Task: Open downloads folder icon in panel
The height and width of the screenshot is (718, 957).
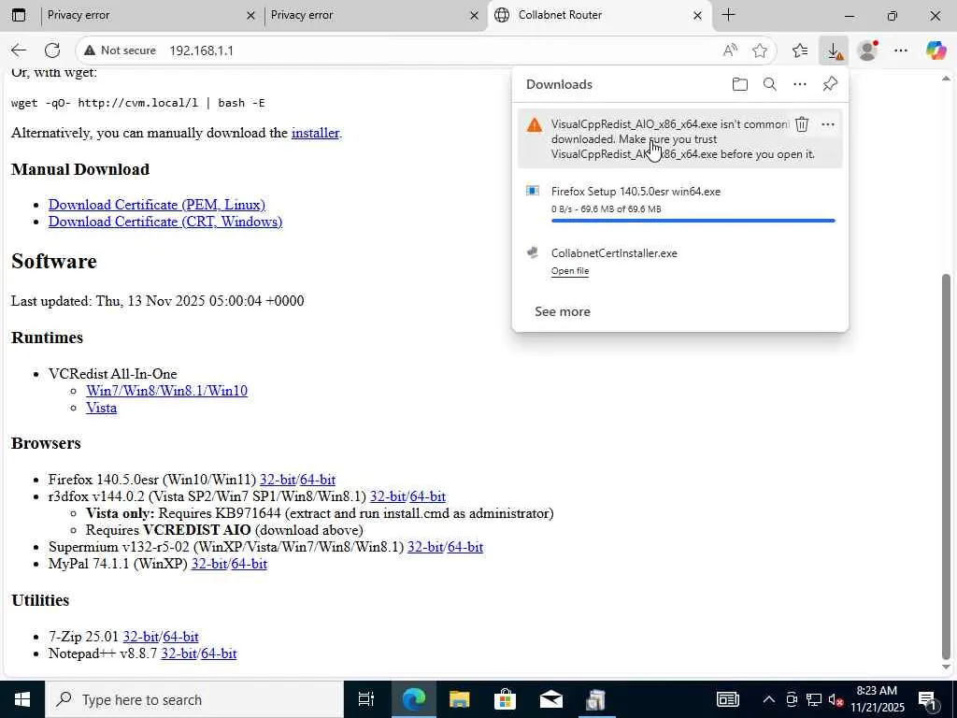Action: click(x=740, y=84)
